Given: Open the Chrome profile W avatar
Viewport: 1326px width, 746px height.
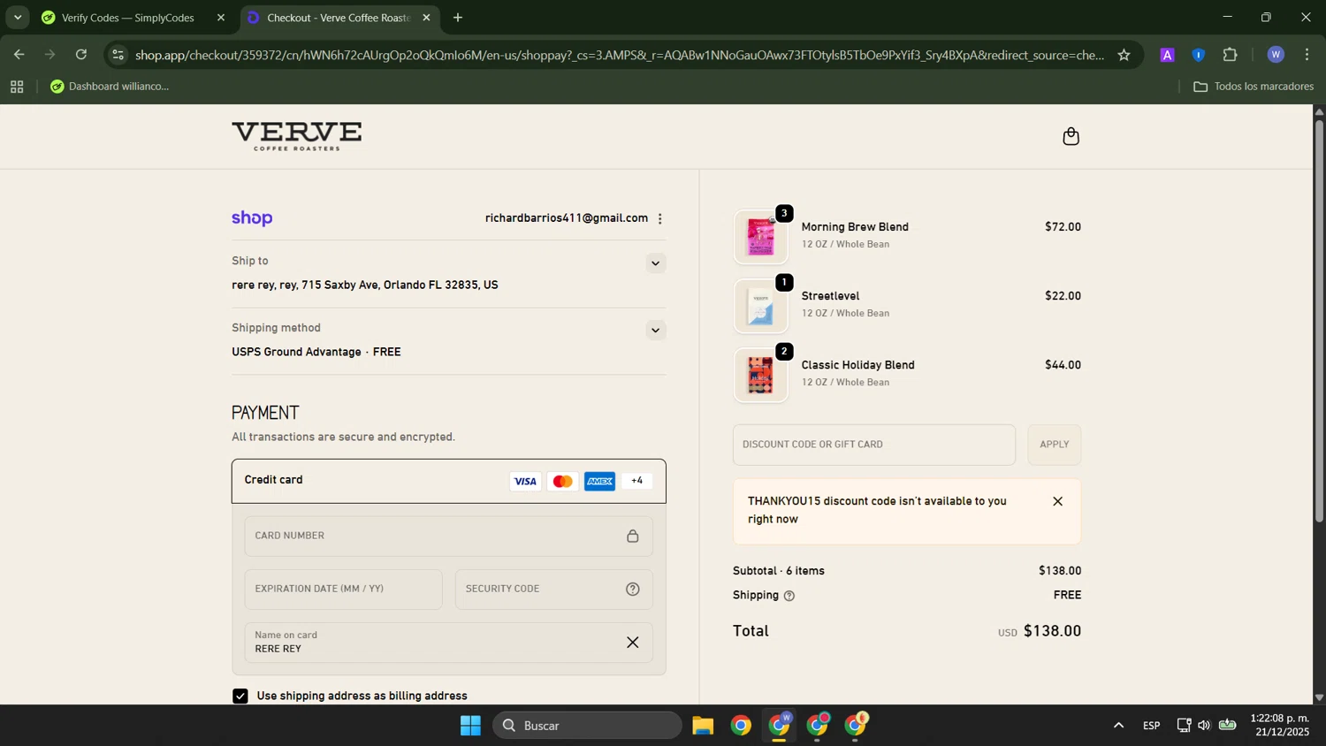Looking at the screenshot, I should 1275,55.
